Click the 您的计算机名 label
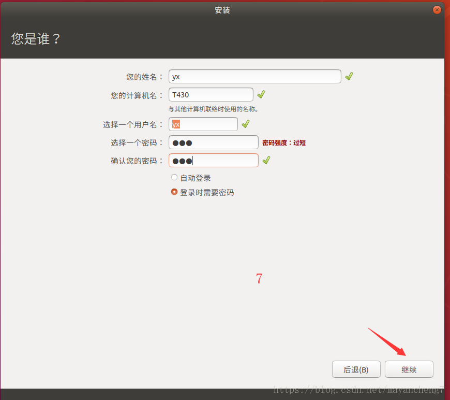 pyautogui.click(x=137, y=95)
